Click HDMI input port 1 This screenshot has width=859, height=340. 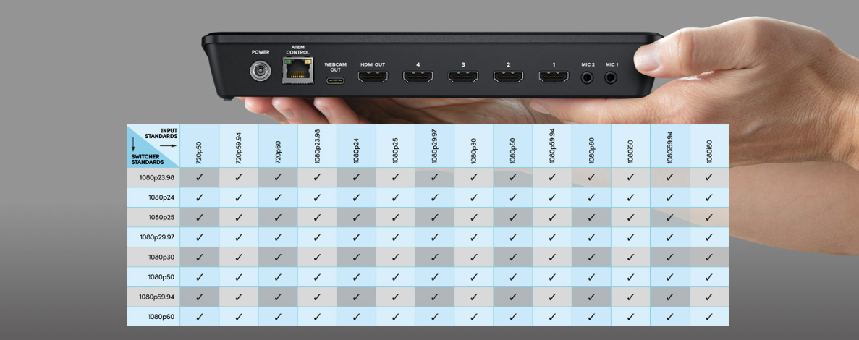coord(554,77)
